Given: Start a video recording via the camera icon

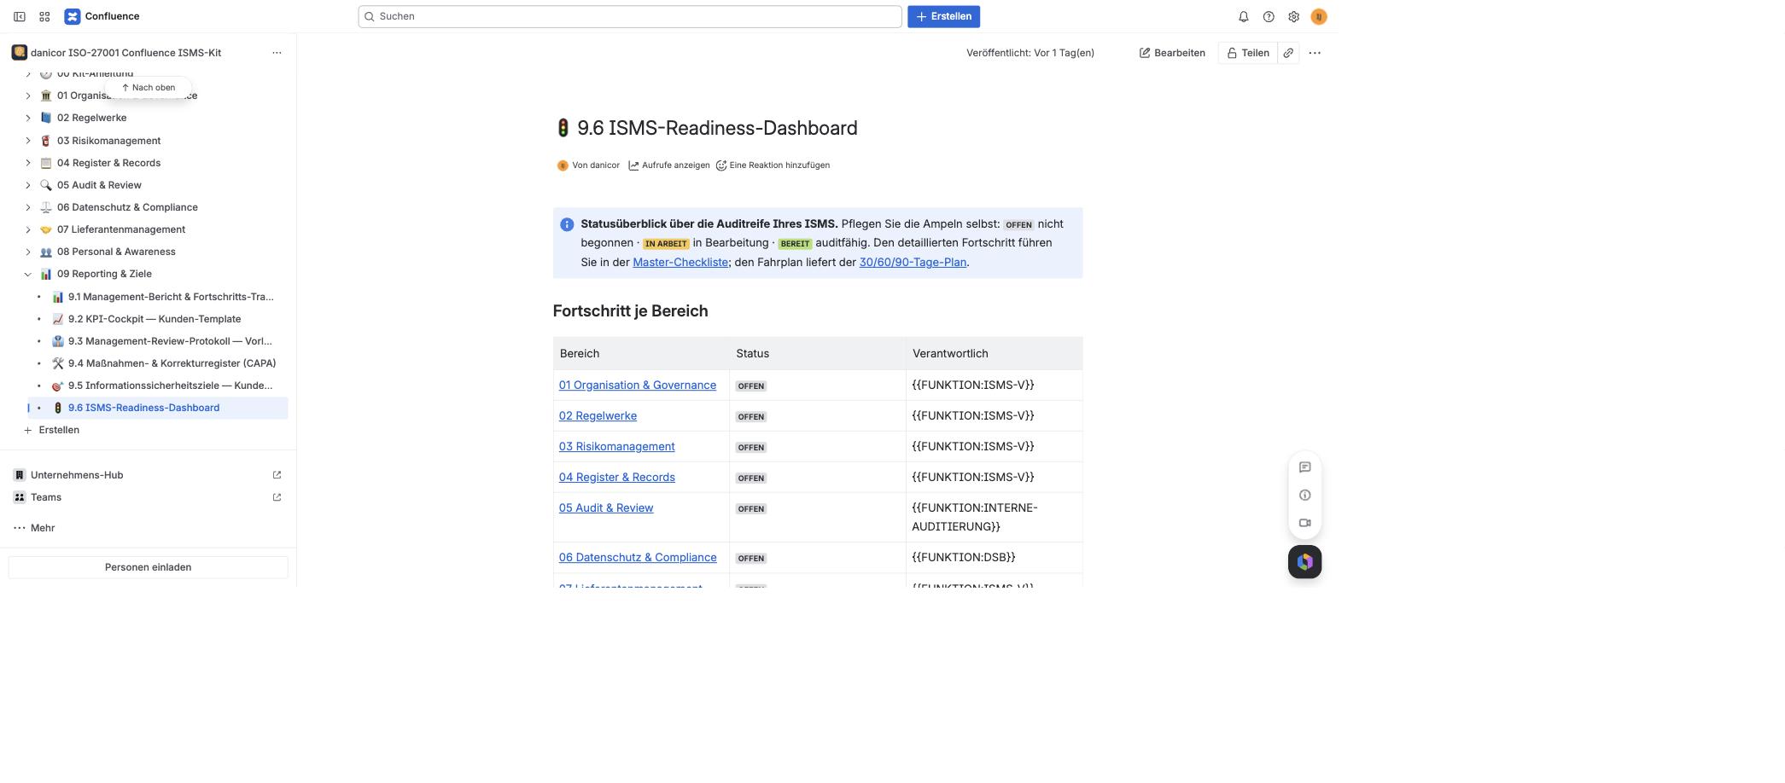Looking at the screenshot, I should (x=1305, y=523).
